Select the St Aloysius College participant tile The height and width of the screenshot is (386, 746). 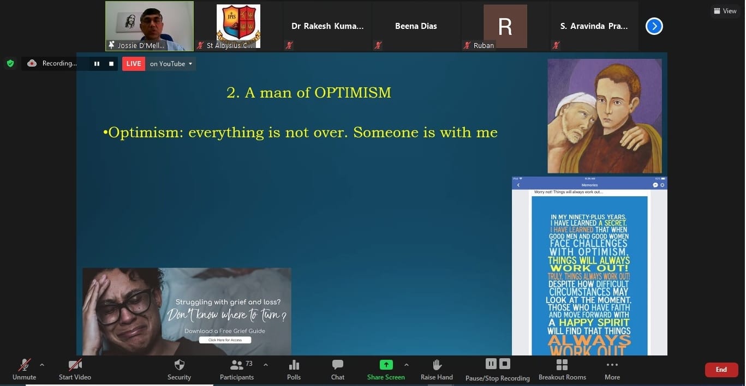point(238,26)
